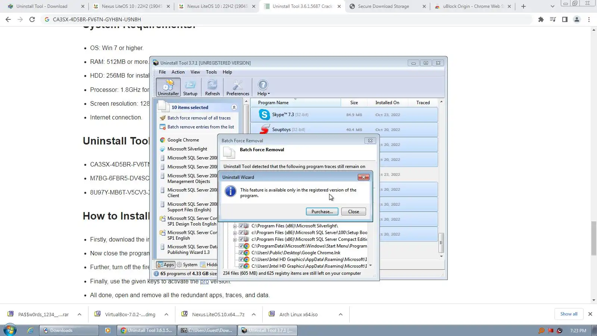Screen dimensions: 597x336
Task: Open the Startup toolbar section
Action: [x=190, y=87]
